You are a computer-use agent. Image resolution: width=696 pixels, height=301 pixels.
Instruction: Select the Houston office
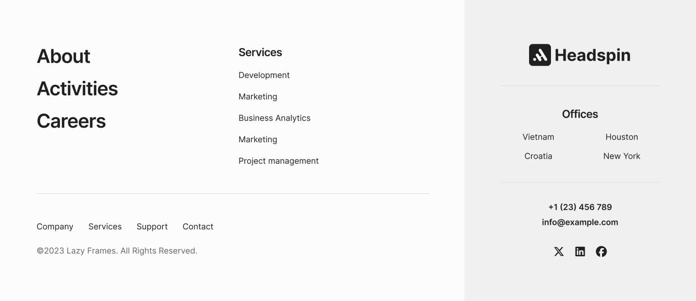point(622,137)
